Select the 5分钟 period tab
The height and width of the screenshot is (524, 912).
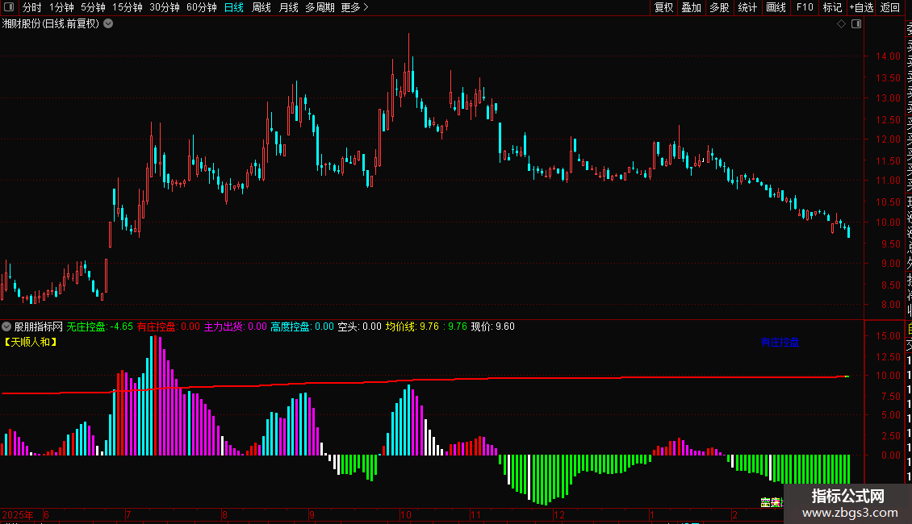click(93, 7)
